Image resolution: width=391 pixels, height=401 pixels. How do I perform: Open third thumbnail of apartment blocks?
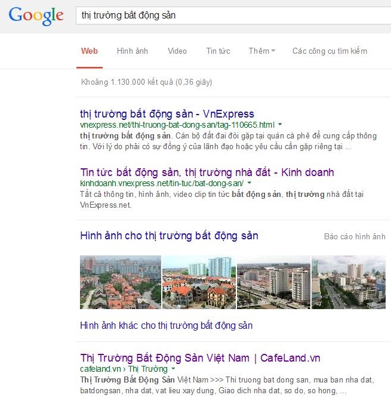pos(273,282)
